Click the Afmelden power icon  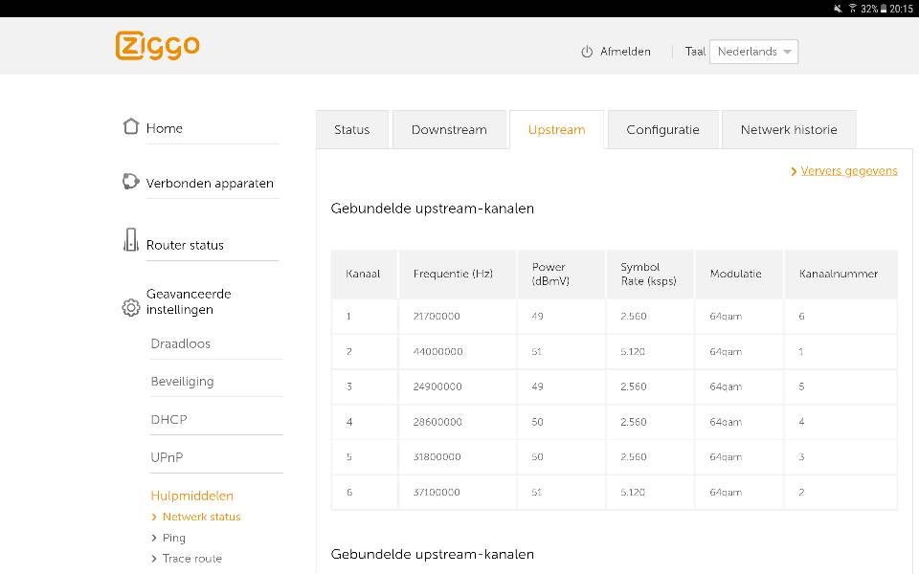click(587, 52)
